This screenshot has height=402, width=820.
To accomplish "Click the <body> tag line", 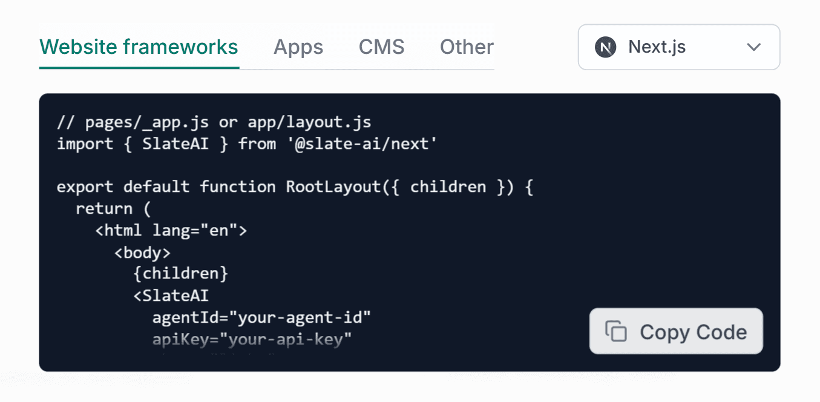I will click(143, 252).
